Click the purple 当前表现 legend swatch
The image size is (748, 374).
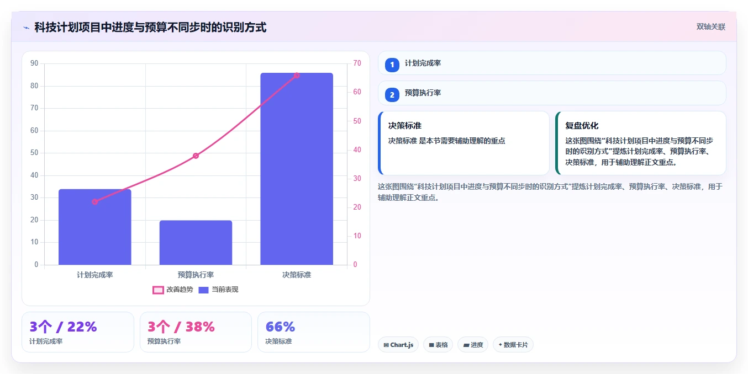pos(203,290)
